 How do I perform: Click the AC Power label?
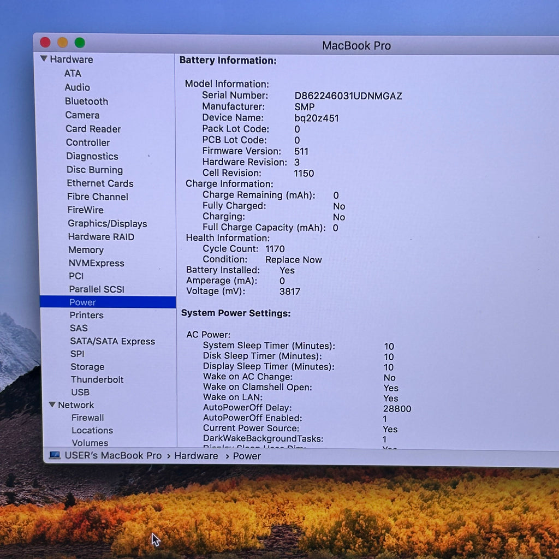(x=208, y=335)
